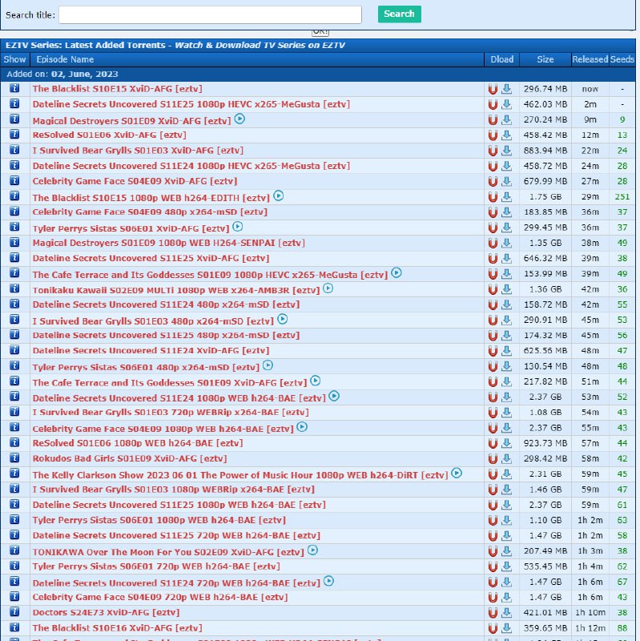Click the download torrent icon for Magical Destroyers S01E09 XviD-AFG
The width and height of the screenshot is (640, 641).
pos(506,120)
